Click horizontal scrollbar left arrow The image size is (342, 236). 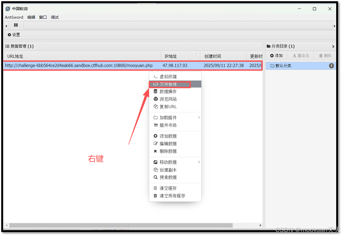[x=6, y=225]
